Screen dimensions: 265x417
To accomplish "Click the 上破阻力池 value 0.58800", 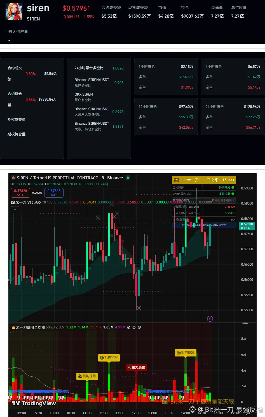I will 230,207.
